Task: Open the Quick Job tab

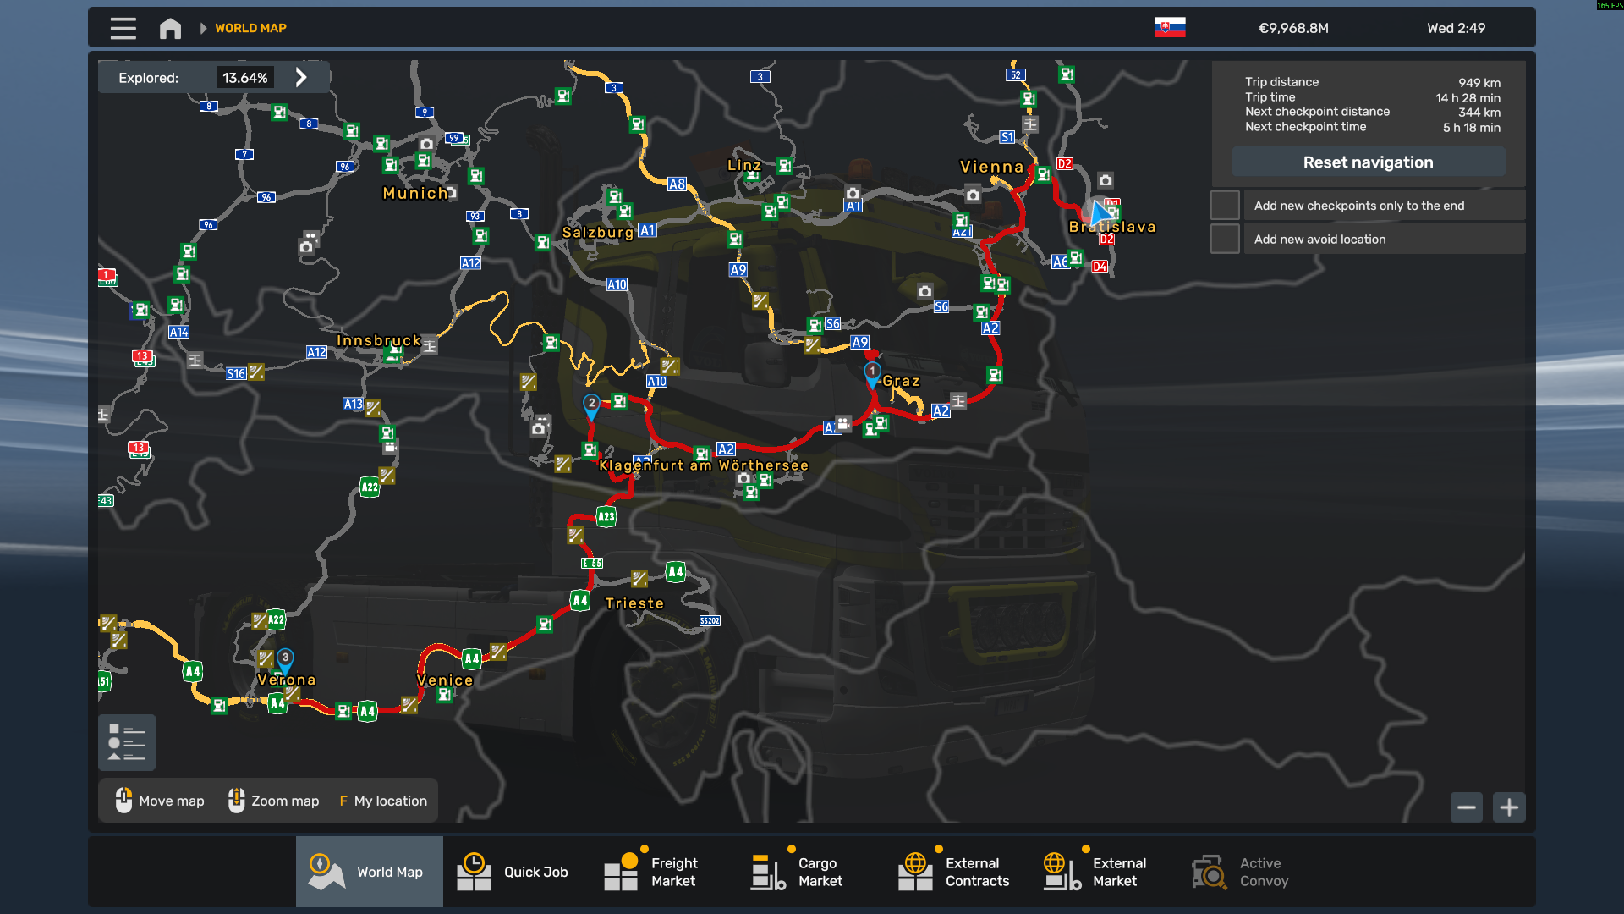Action: point(513,872)
